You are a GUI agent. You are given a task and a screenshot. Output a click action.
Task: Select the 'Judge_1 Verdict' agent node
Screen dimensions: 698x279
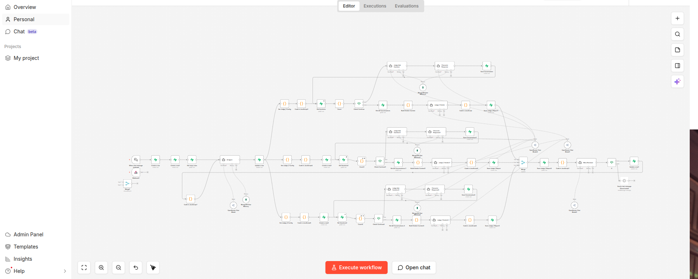point(438,105)
